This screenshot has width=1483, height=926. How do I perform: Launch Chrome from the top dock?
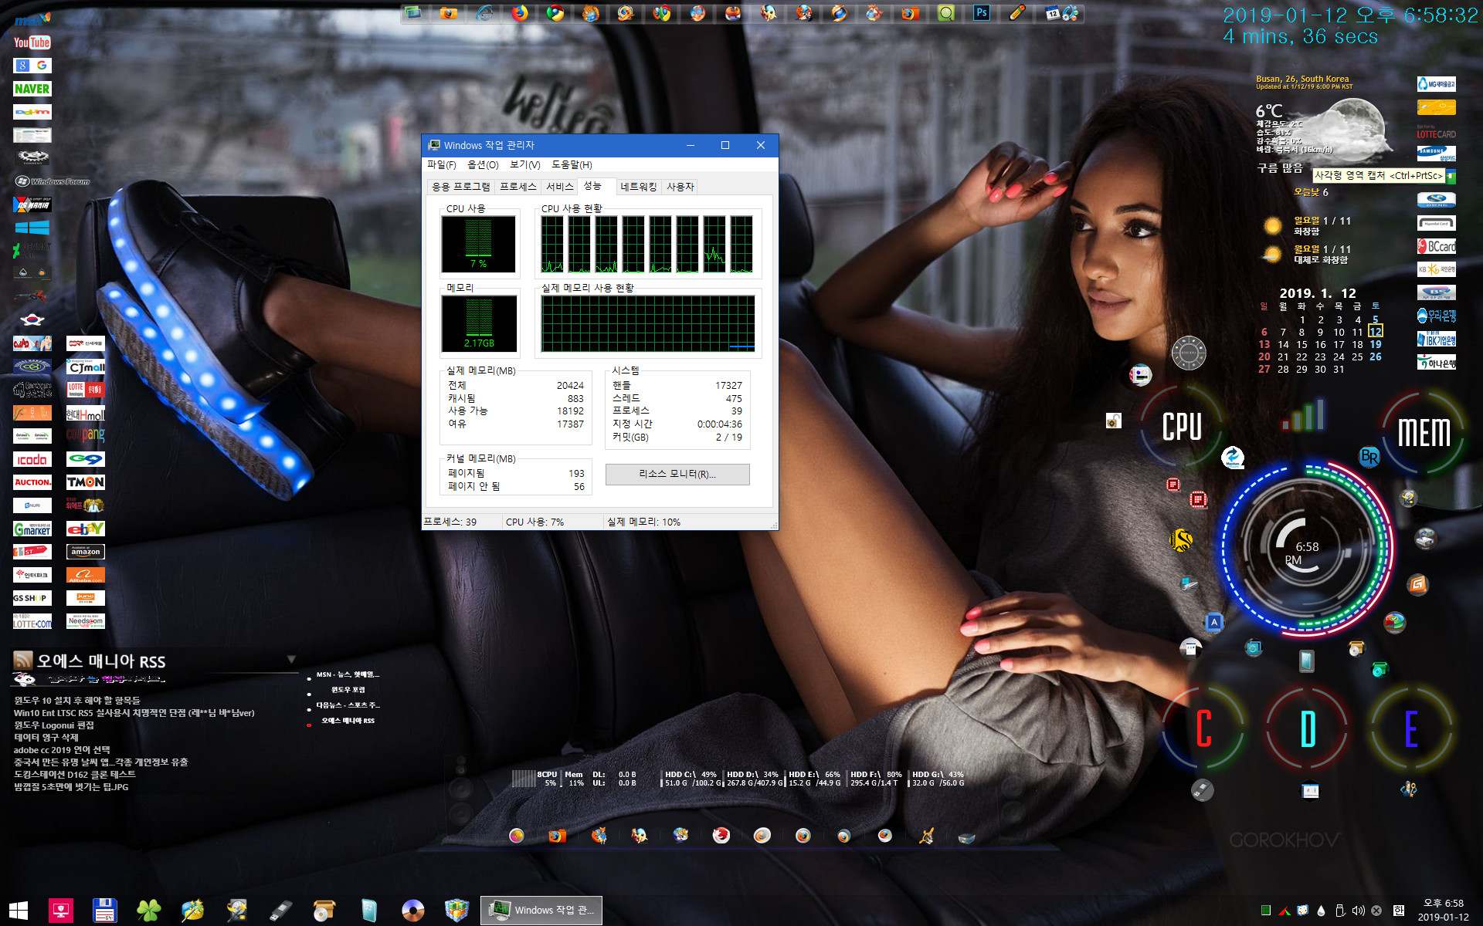pos(555,13)
